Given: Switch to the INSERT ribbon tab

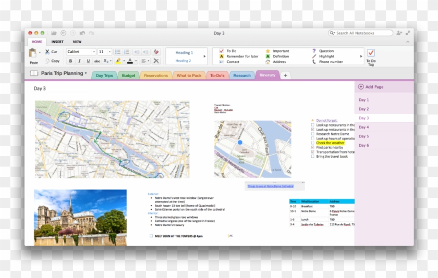Looking at the screenshot, I should pos(57,42).
